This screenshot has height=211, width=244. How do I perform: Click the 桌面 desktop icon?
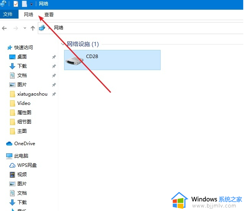pyautogui.click(x=12, y=57)
